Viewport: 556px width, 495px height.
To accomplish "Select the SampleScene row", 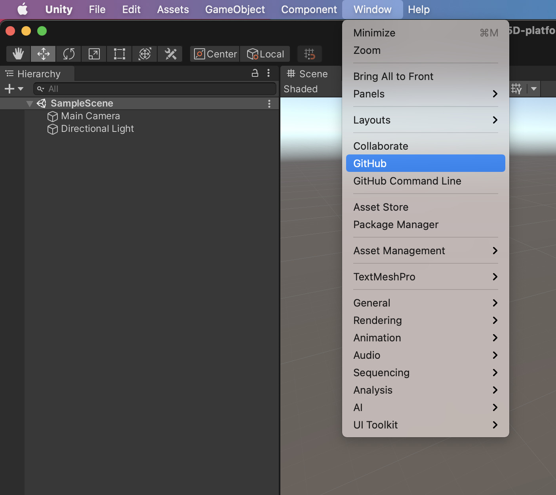I will point(139,103).
